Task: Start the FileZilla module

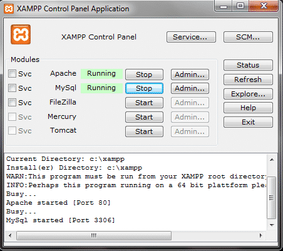Action: [144, 103]
